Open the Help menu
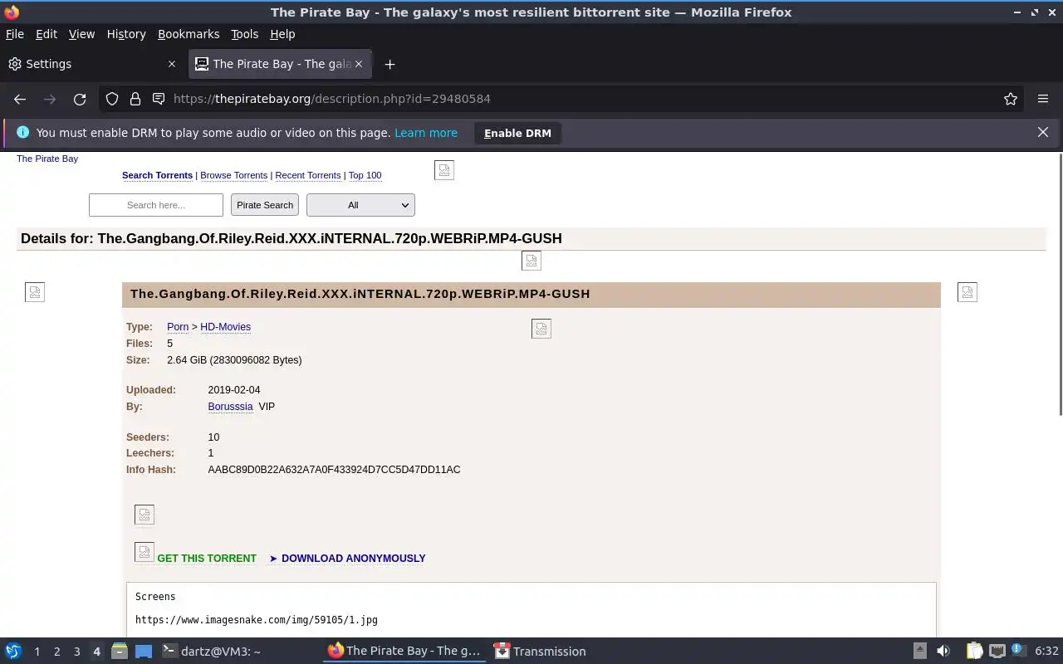1063x664 pixels. [x=282, y=34]
